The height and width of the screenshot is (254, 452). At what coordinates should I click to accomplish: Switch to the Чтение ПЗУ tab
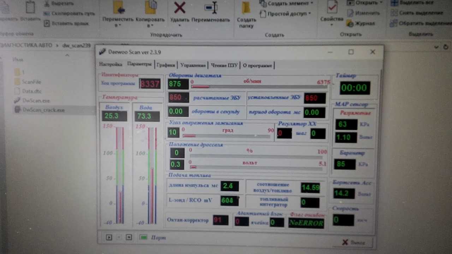tap(224, 65)
